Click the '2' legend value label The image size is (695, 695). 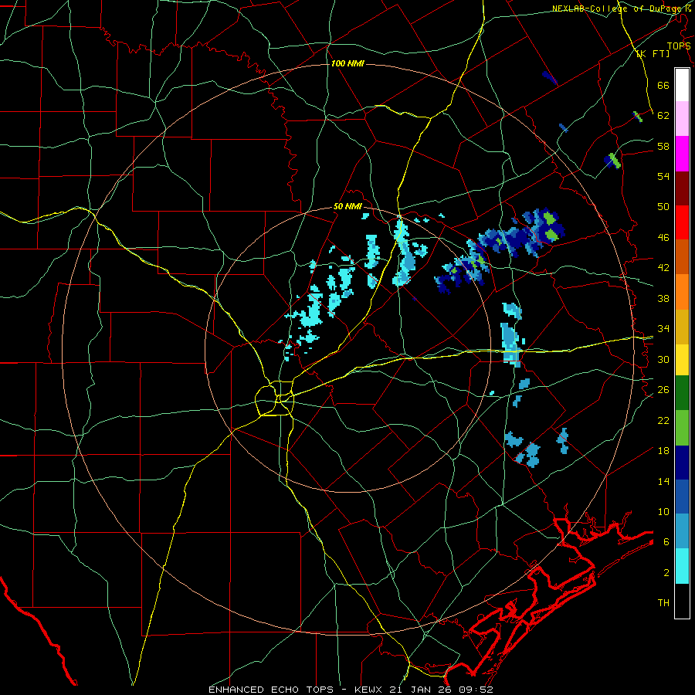(x=666, y=573)
